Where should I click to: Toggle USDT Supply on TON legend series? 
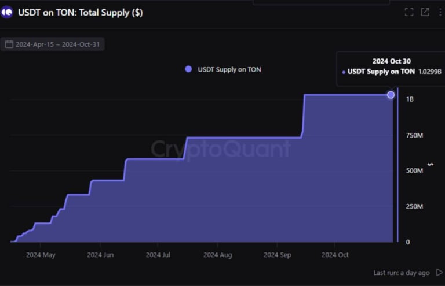click(222, 69)
